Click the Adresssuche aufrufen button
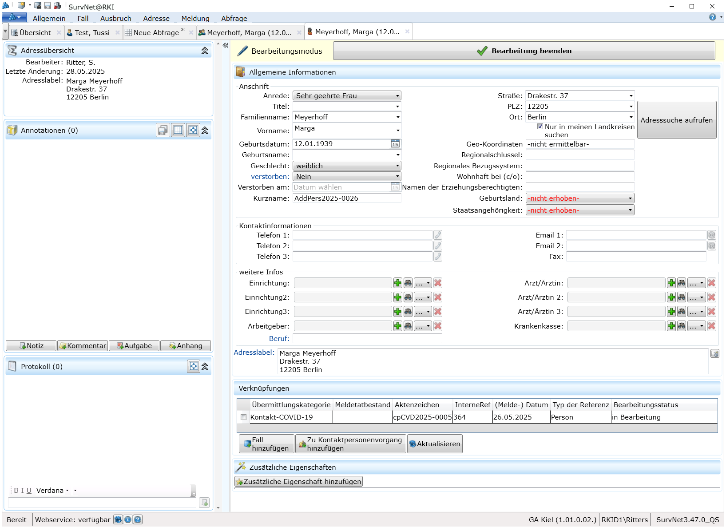The image size is (726, 527). 676,120
